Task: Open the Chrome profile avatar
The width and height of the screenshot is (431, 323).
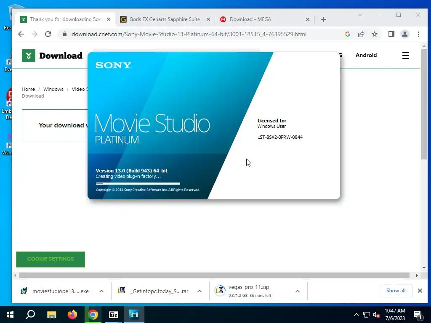Action: [x=404, y=34]
